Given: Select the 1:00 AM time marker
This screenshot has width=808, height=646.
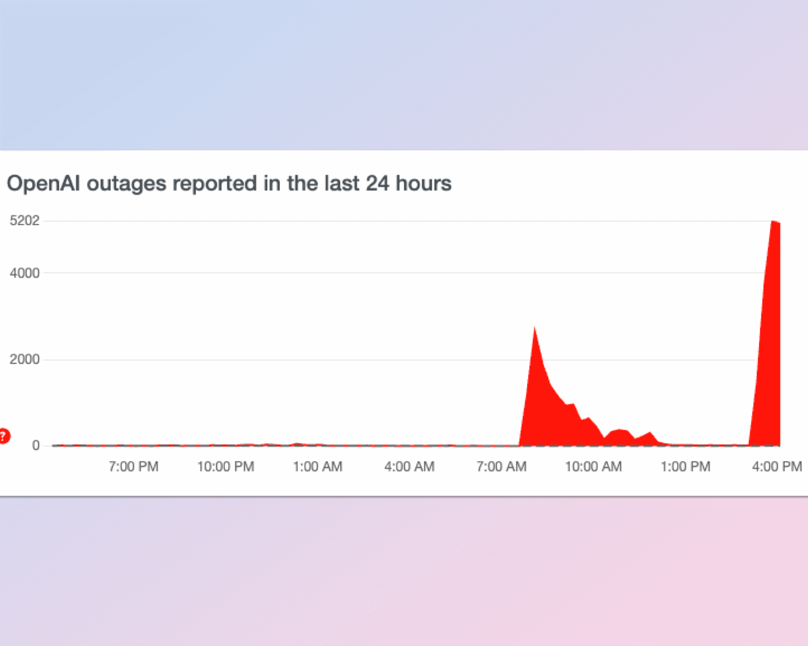Looking at the screenshot, I should coord(317,466).
